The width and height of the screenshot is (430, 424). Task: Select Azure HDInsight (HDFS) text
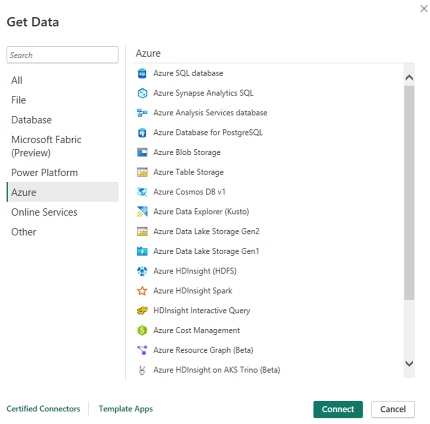(195, 271)
